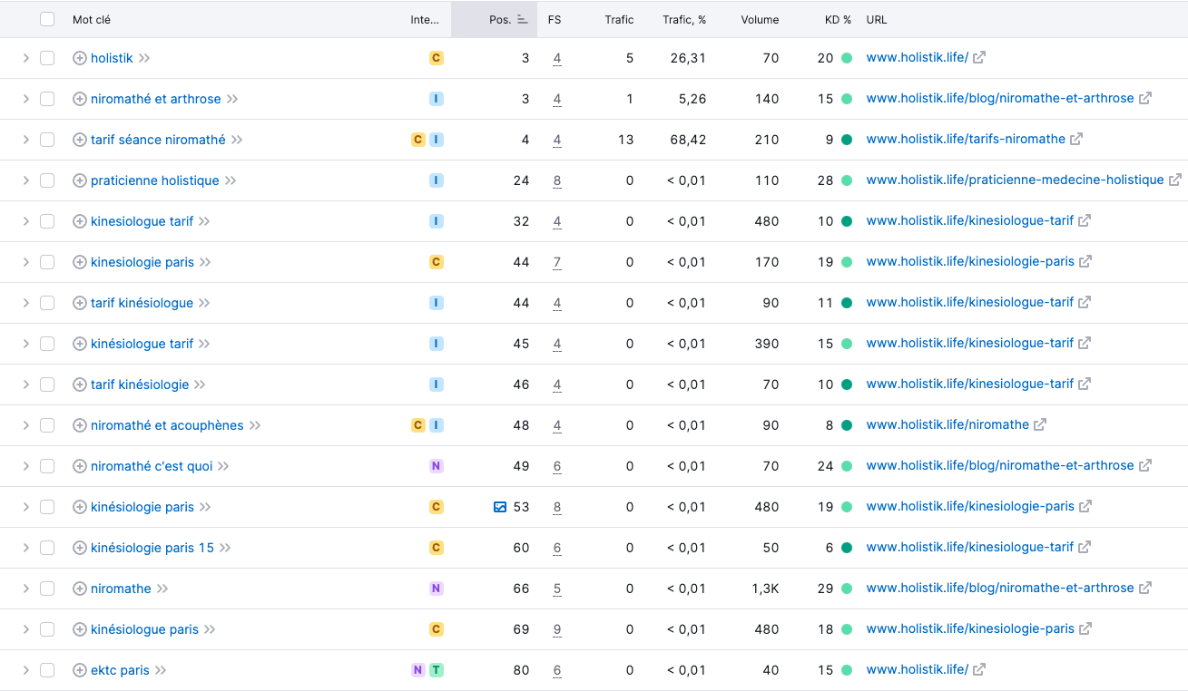Open keyword link tarif séance niromathé
Screen dimensions: 1188x691
tap(158, 140)
